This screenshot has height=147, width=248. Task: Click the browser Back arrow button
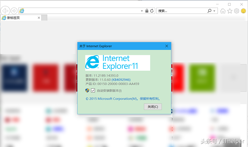coord(5,11)
